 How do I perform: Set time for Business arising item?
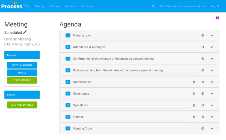tap(203, 70)
